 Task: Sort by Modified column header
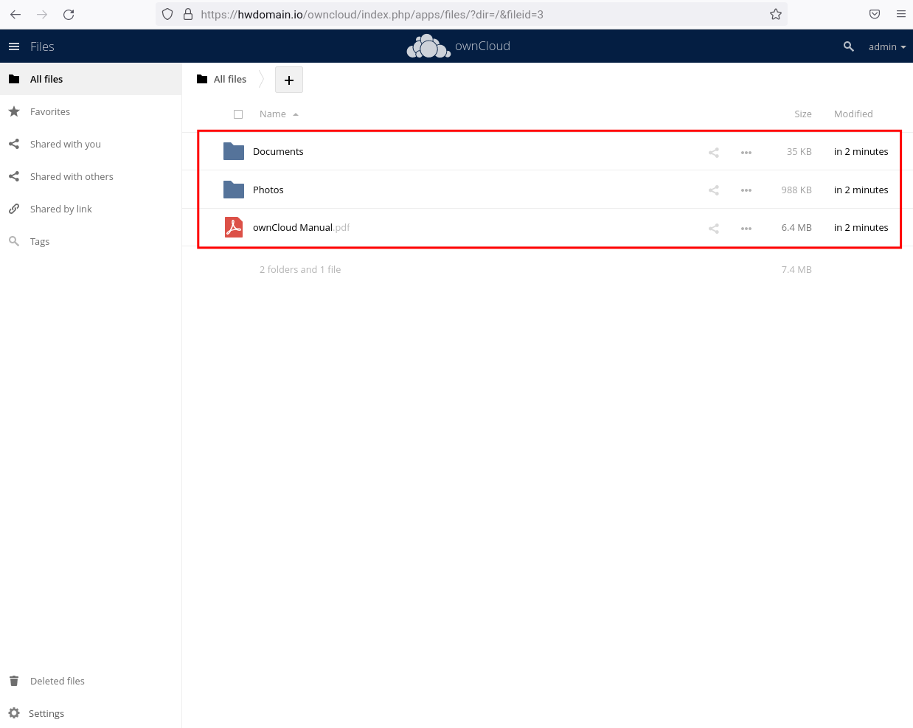tap(853, 114)
